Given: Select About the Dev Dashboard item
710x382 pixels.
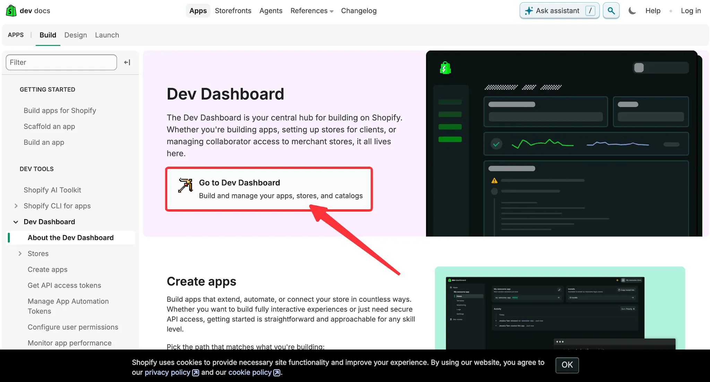Looking at the screenshot, I should (71, 238).
